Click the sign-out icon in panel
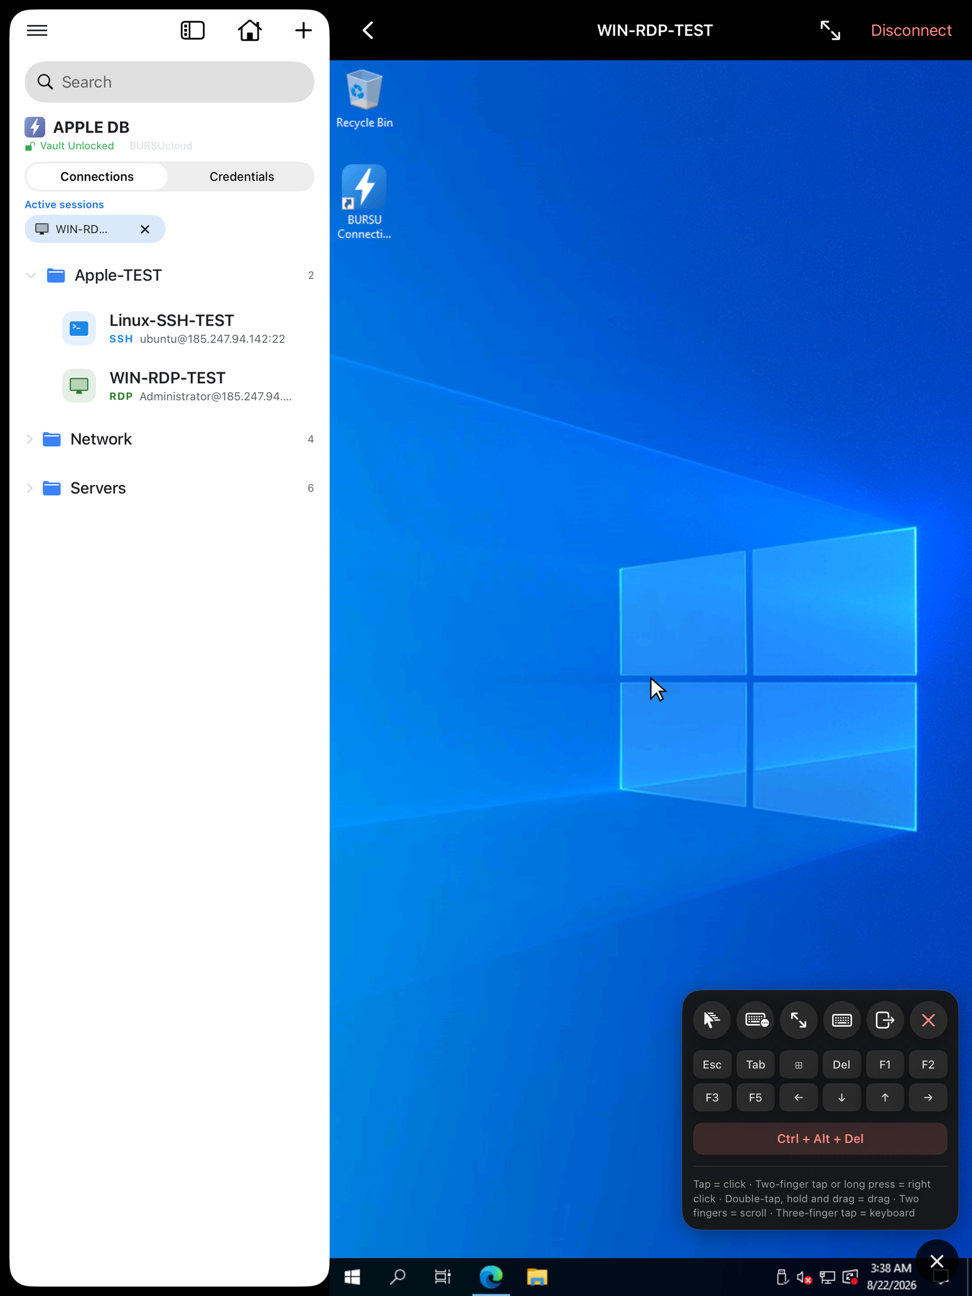 click(x=885, y=1020)
